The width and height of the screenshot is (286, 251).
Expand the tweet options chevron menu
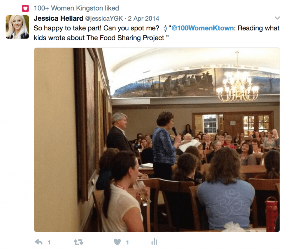[277, 18]
